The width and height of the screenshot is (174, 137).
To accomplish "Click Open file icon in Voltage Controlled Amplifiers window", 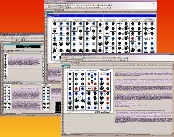I will (5, 38).
